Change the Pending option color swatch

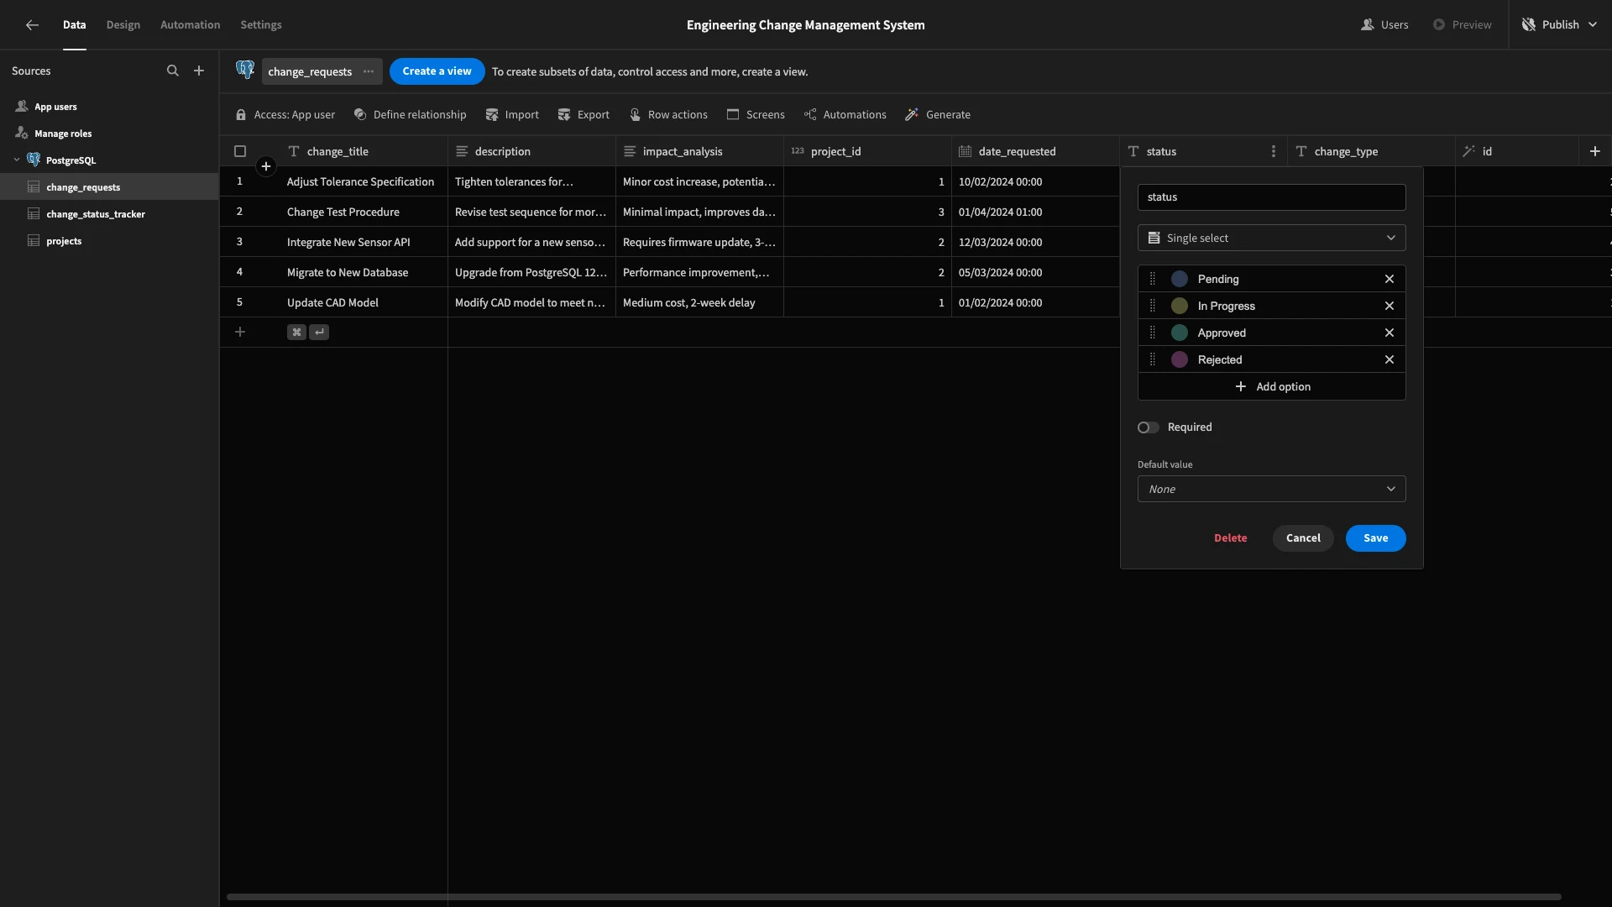1180,279
